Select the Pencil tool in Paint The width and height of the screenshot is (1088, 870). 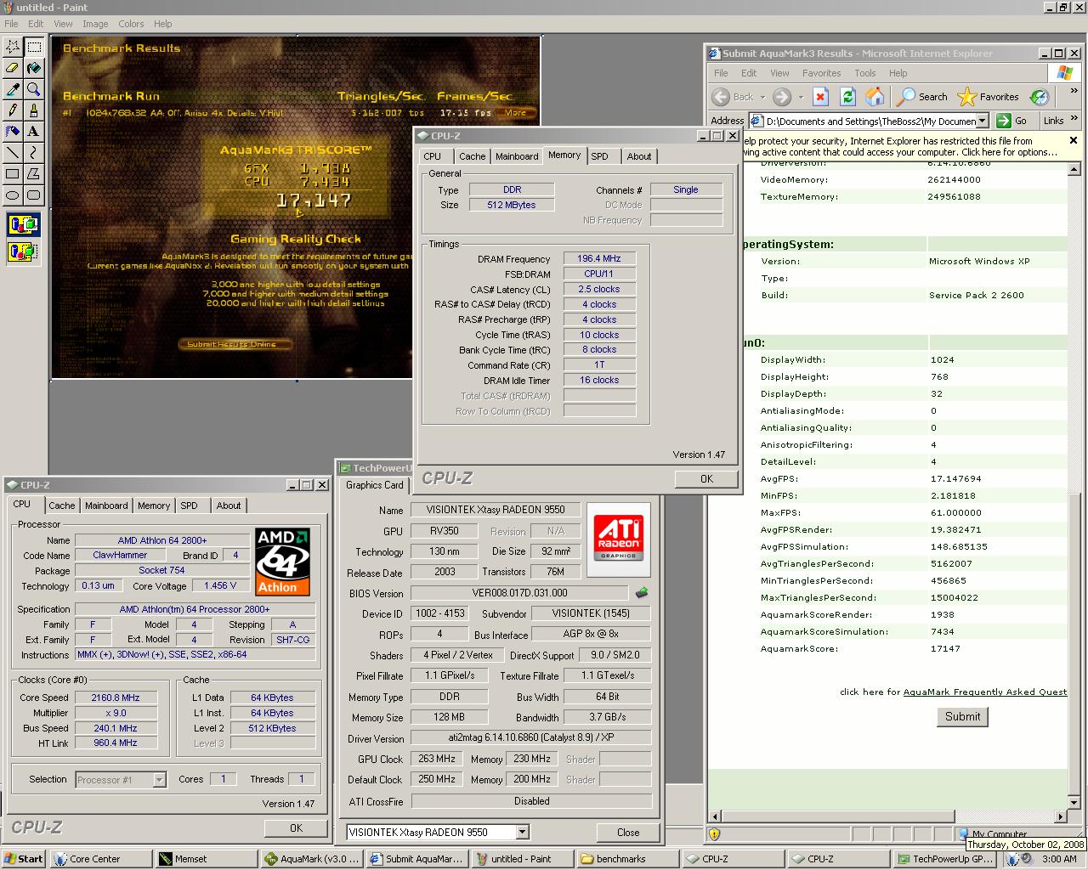[13, 110]
